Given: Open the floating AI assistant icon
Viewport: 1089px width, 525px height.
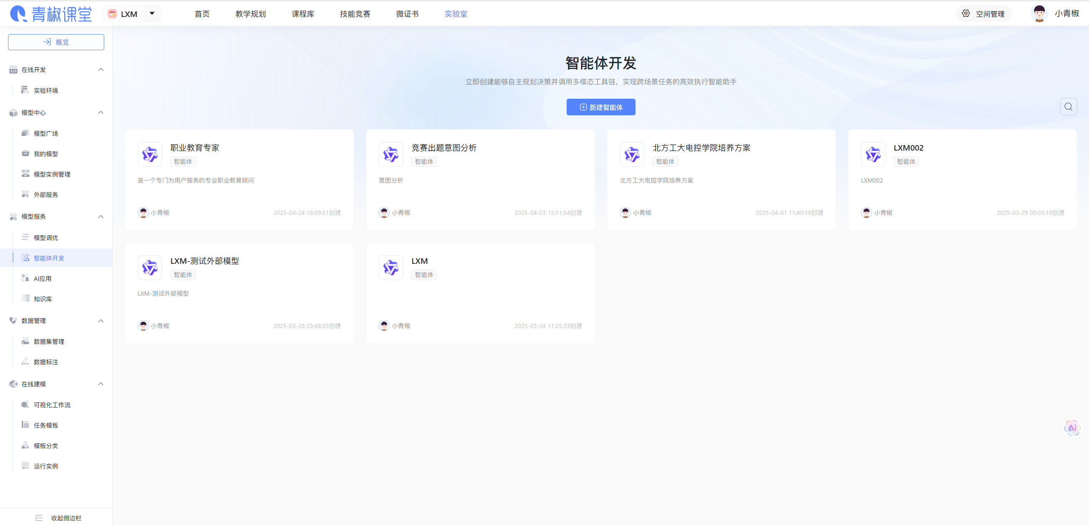Looking at the screenshot, I should pyautogui.click(x=1072, y=428).
